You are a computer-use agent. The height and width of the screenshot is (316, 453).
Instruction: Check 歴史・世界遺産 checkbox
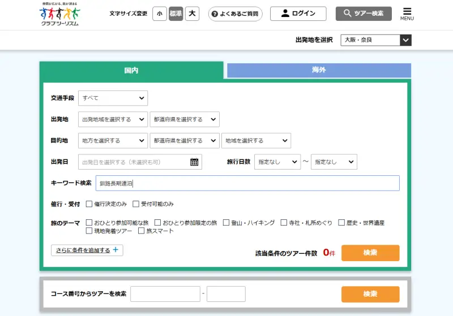pos(341,223)
